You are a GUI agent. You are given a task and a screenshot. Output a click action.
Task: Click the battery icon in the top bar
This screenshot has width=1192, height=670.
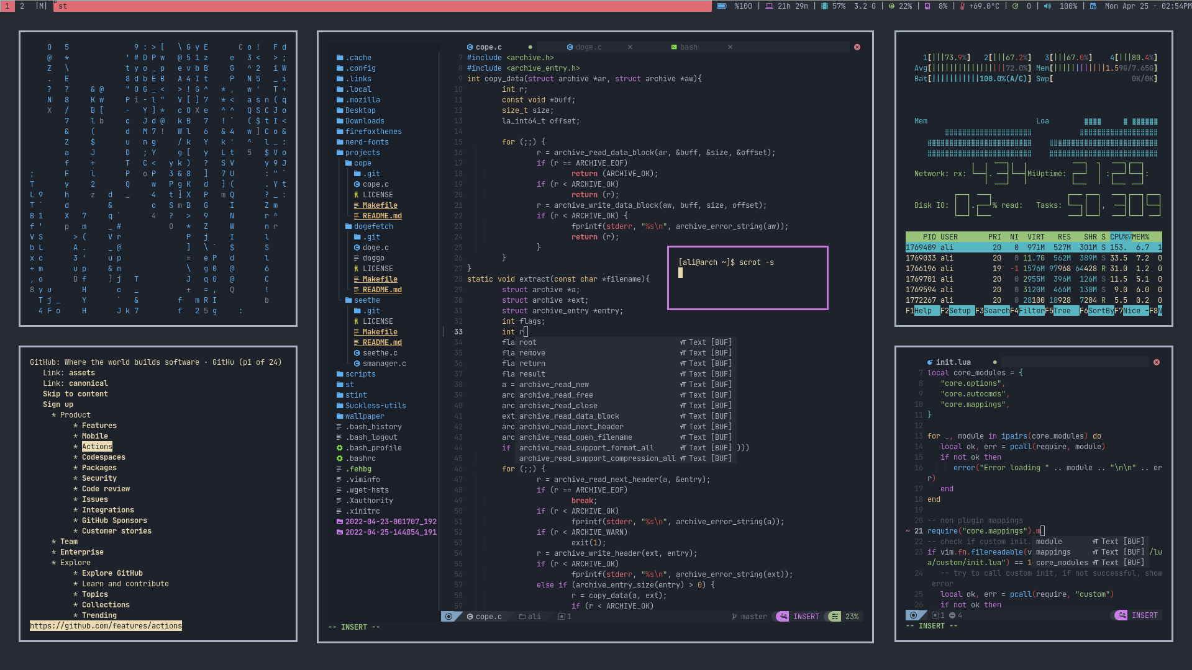click(x=721, y=6)
